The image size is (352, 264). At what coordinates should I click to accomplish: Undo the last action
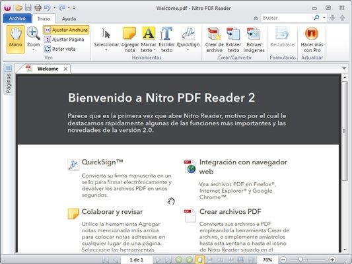coord(47,8)
